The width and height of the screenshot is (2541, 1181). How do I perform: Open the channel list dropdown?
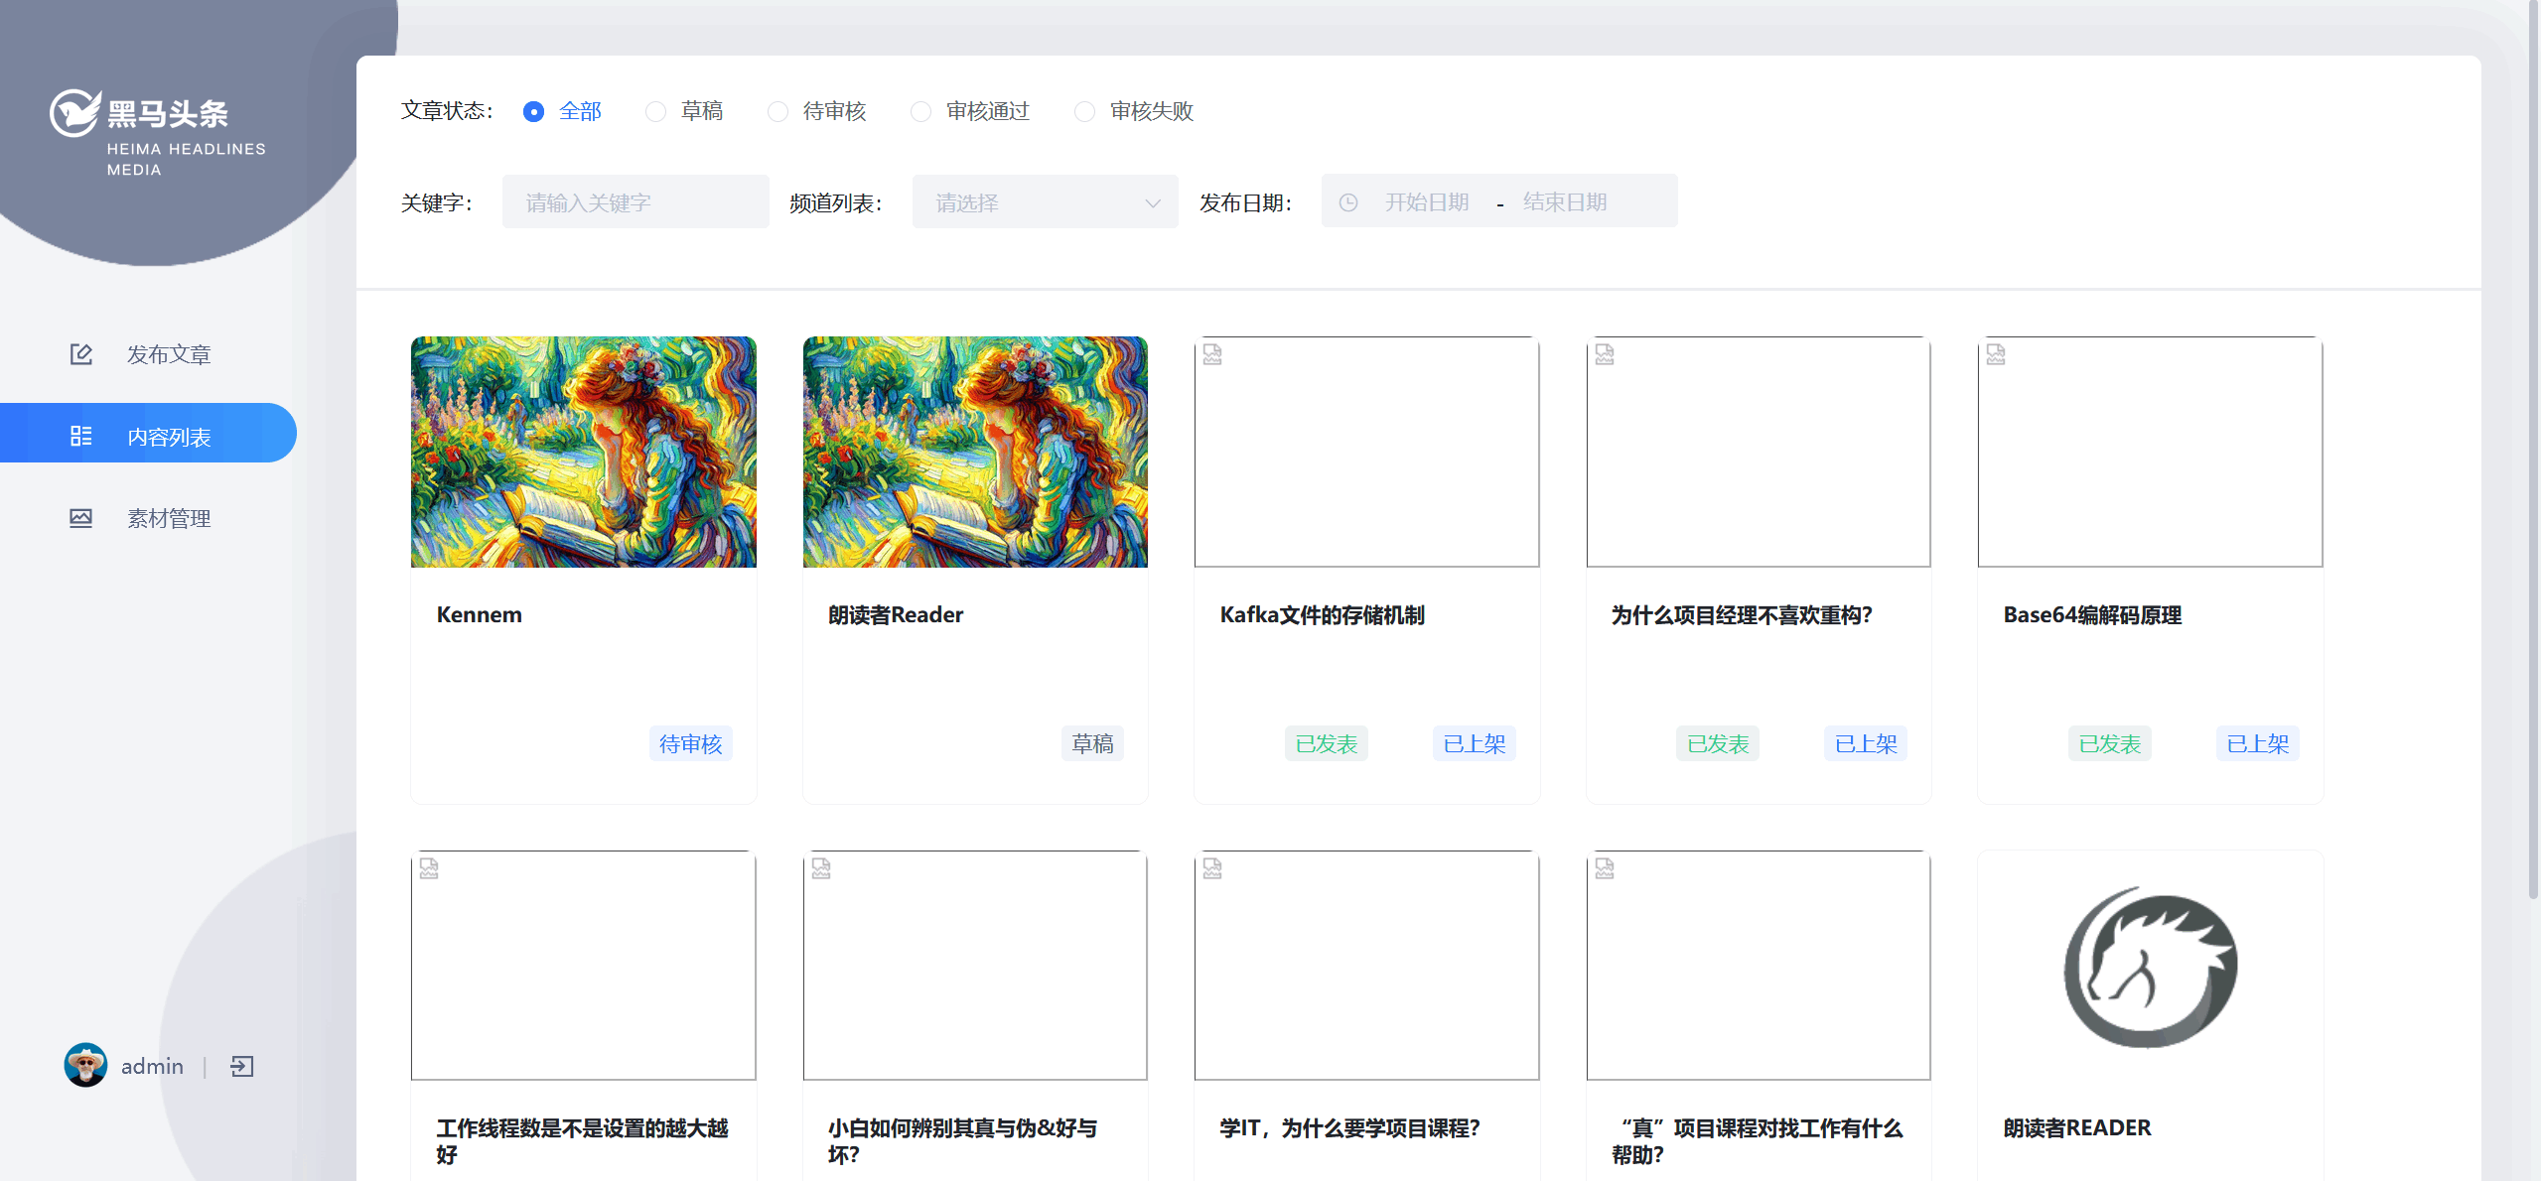[1033, 202]
